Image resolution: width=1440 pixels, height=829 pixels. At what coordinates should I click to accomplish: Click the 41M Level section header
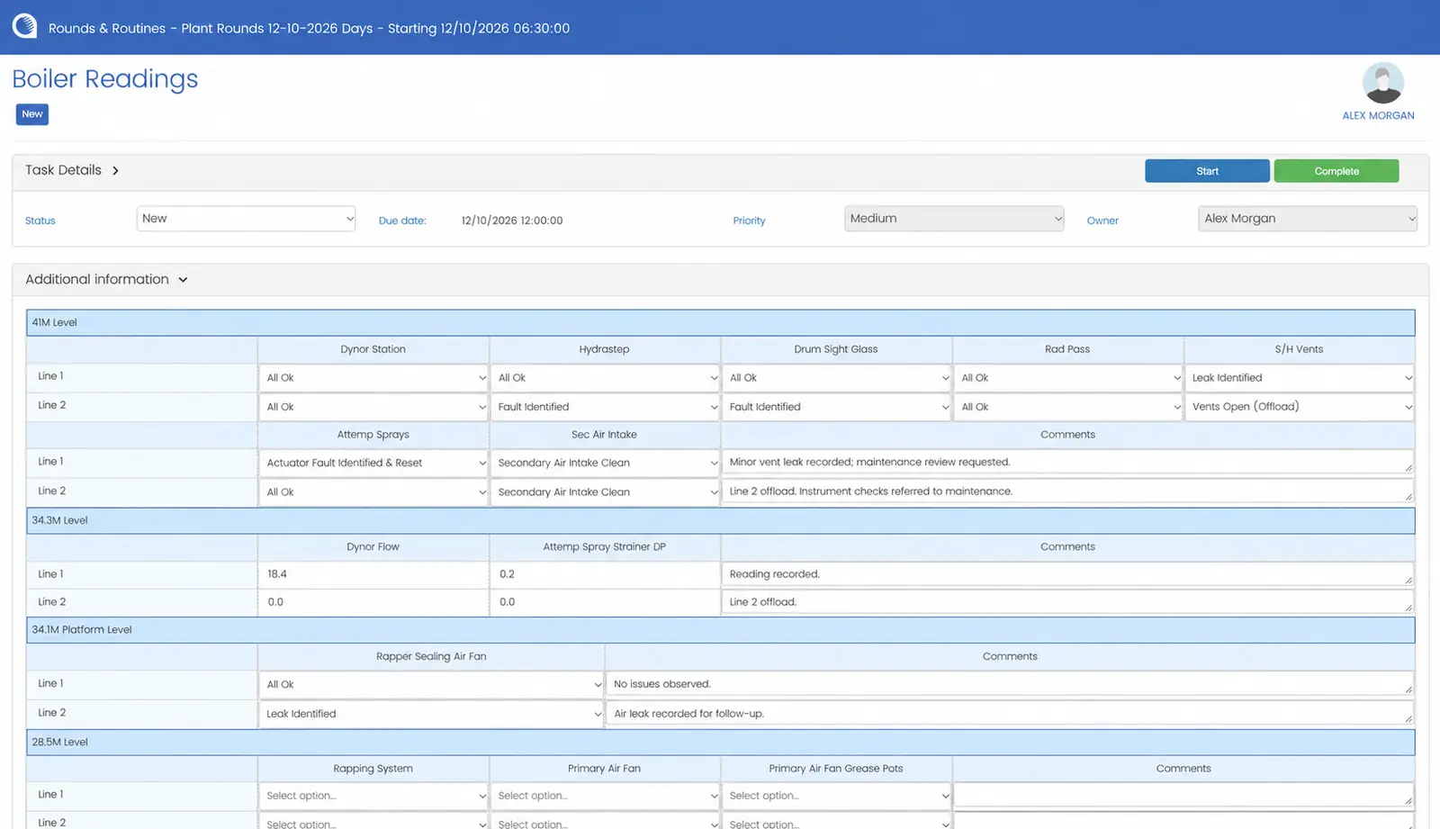[x=720, y=322]
